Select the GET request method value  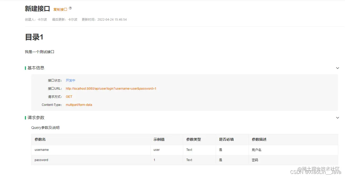(69, 97)
